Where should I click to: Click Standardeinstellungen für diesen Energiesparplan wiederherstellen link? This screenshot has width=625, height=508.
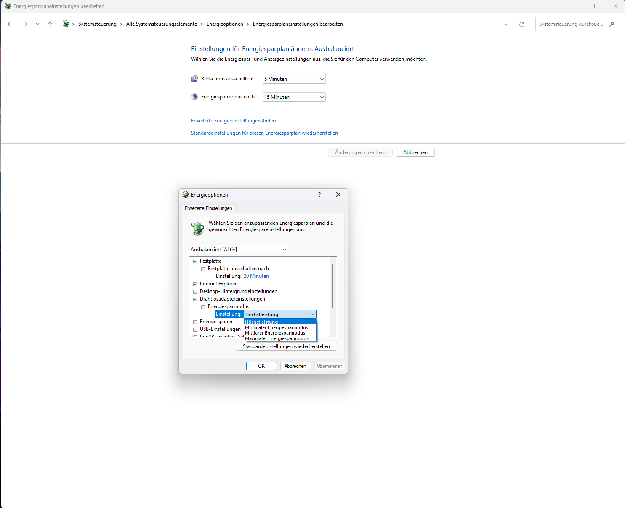coord(264,133)
